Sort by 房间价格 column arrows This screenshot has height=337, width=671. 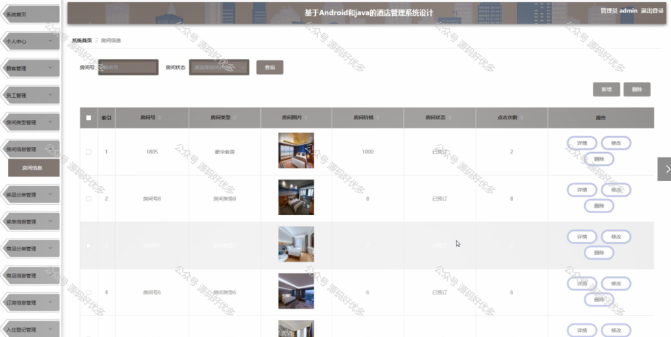(x=377, y=118)
